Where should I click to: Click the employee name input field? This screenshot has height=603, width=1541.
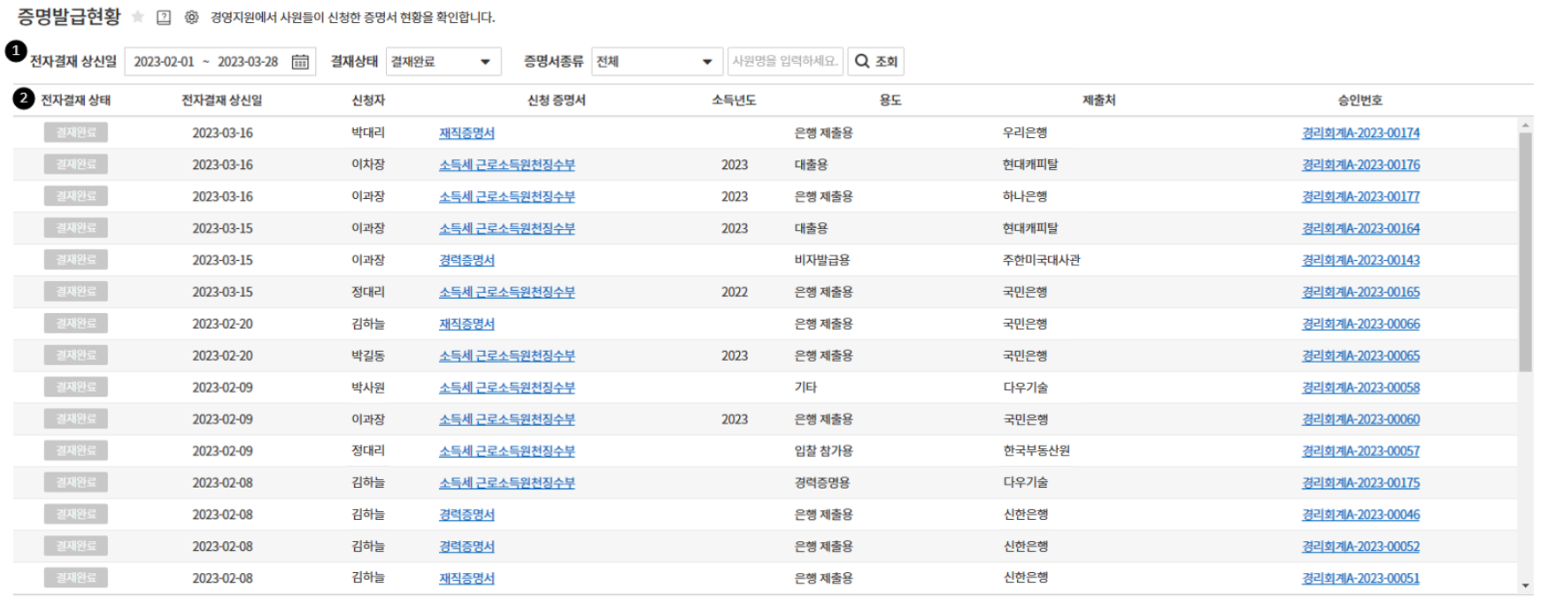[x=784, y=61]
